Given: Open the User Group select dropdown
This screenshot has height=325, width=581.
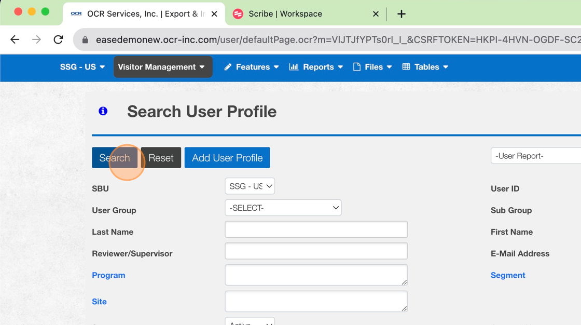Looking at the screenshot, I should 283,208.
